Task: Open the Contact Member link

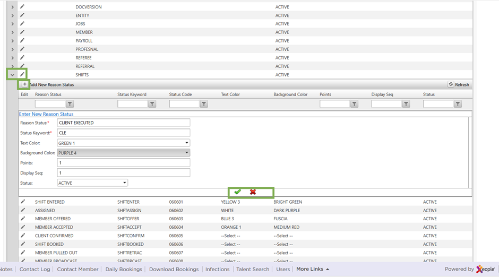Action: (x=78, y=269)
